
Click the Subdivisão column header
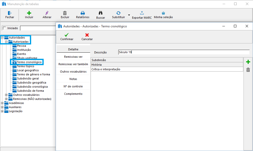pos(167,60)
